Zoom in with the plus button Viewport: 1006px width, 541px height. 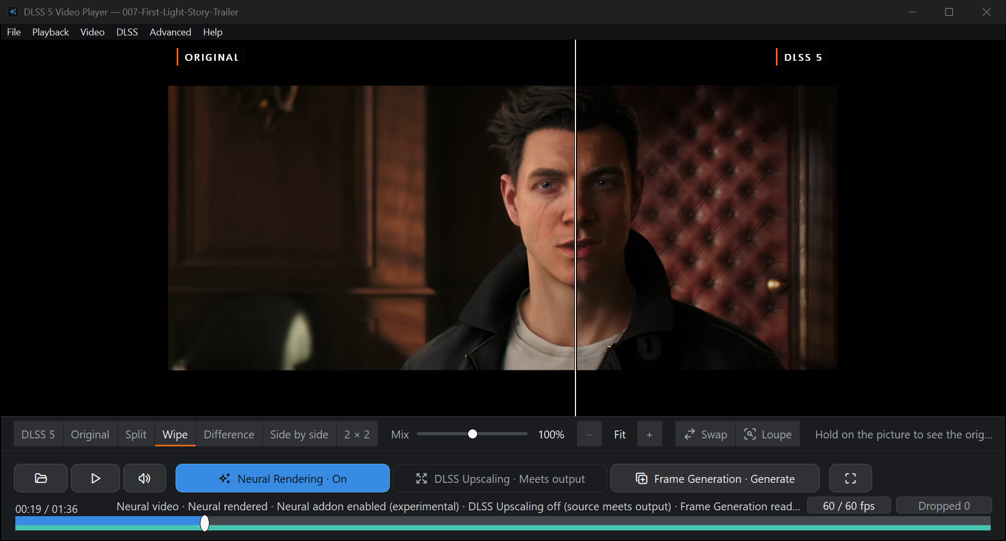click(x=650, y=434)
